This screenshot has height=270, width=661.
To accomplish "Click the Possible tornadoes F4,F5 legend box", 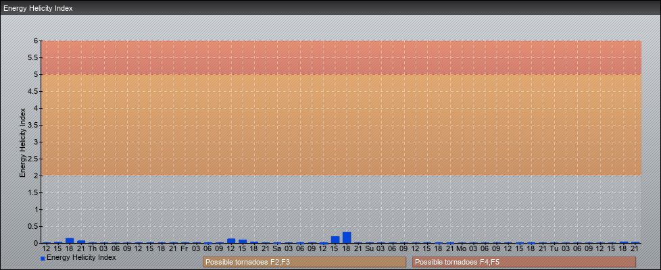I will coord(524,262).
